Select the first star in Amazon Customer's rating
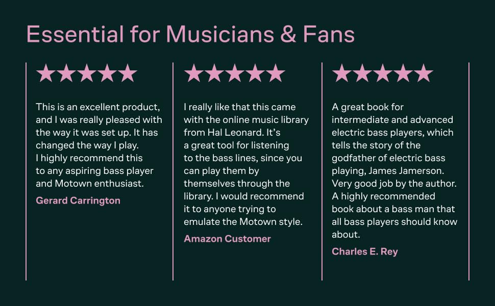The height and width of the screenshot is (306, 495). pos(194,73)
